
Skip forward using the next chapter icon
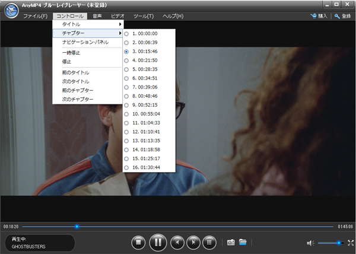[x=193, y=243]
